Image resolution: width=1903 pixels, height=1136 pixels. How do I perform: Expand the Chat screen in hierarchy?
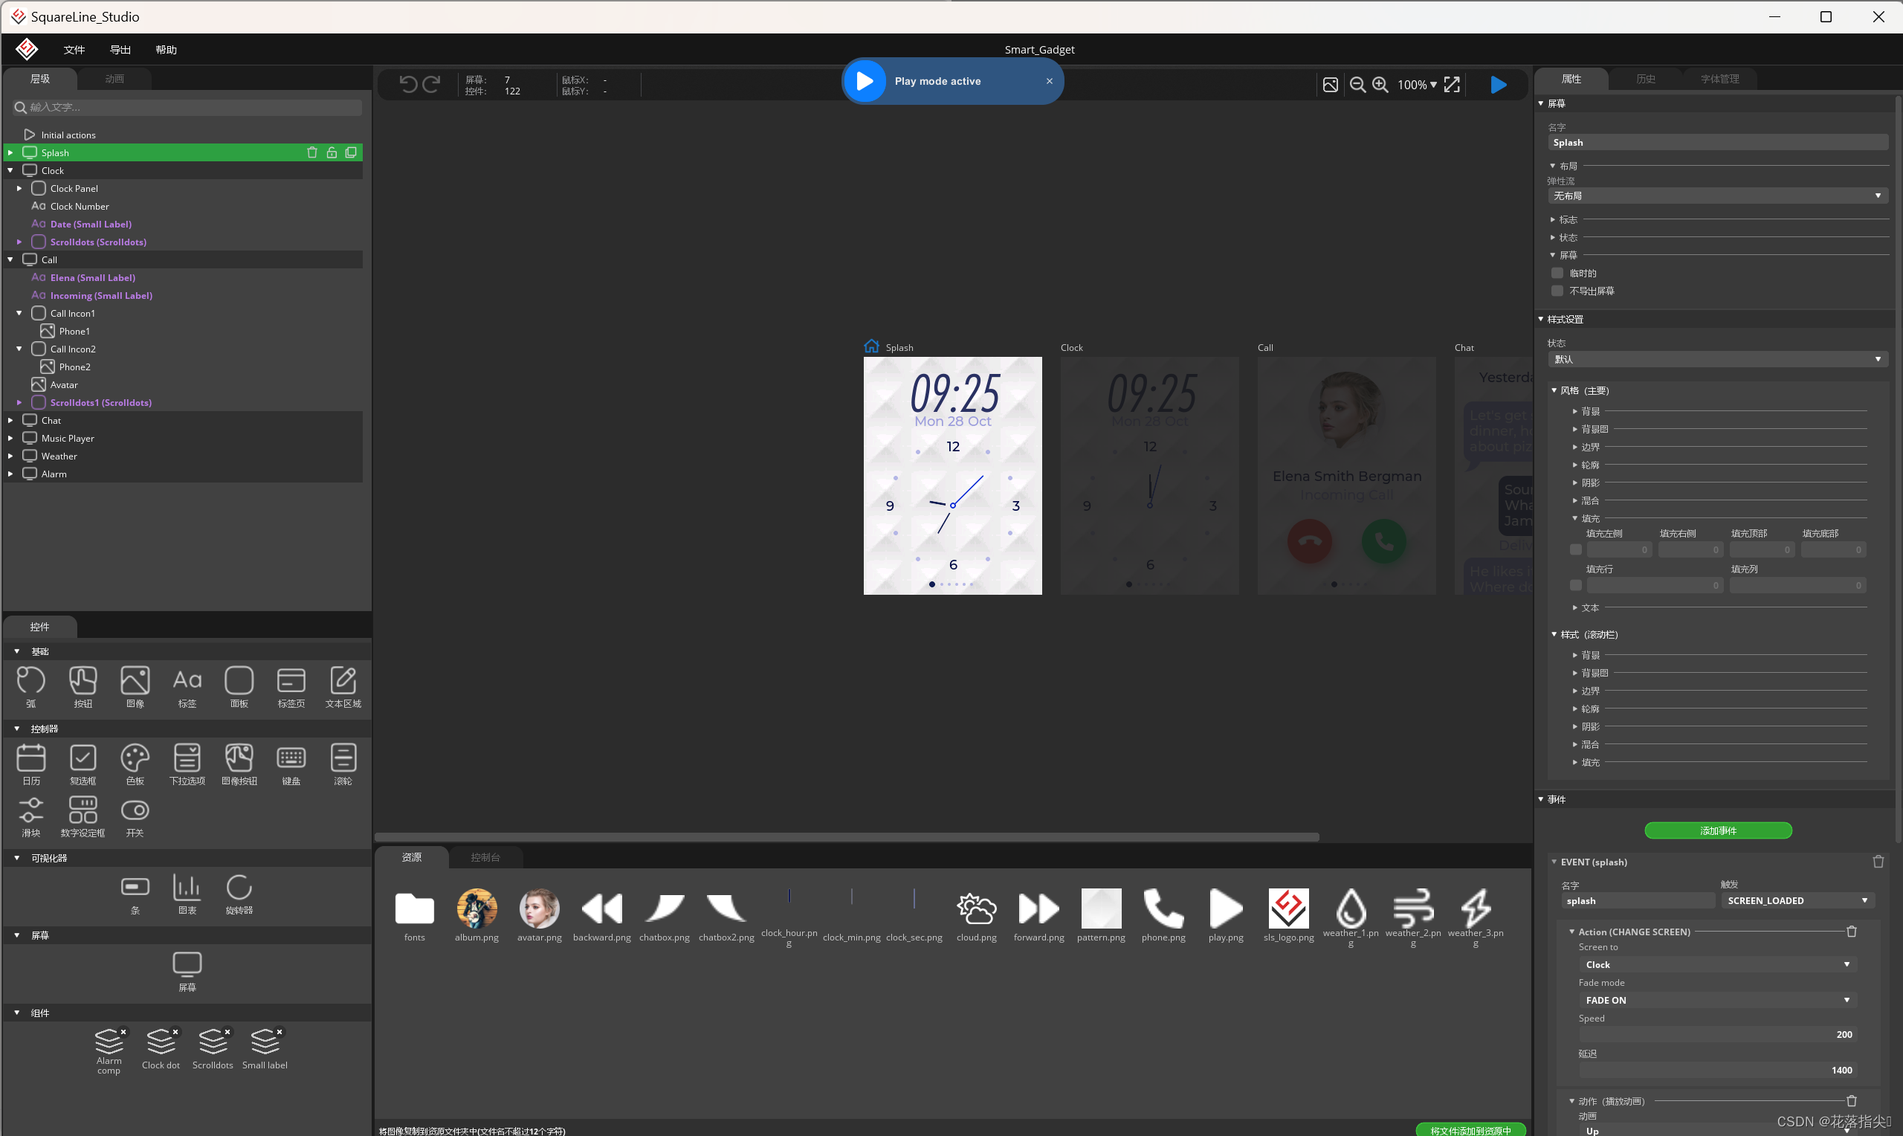click(10, 420)
